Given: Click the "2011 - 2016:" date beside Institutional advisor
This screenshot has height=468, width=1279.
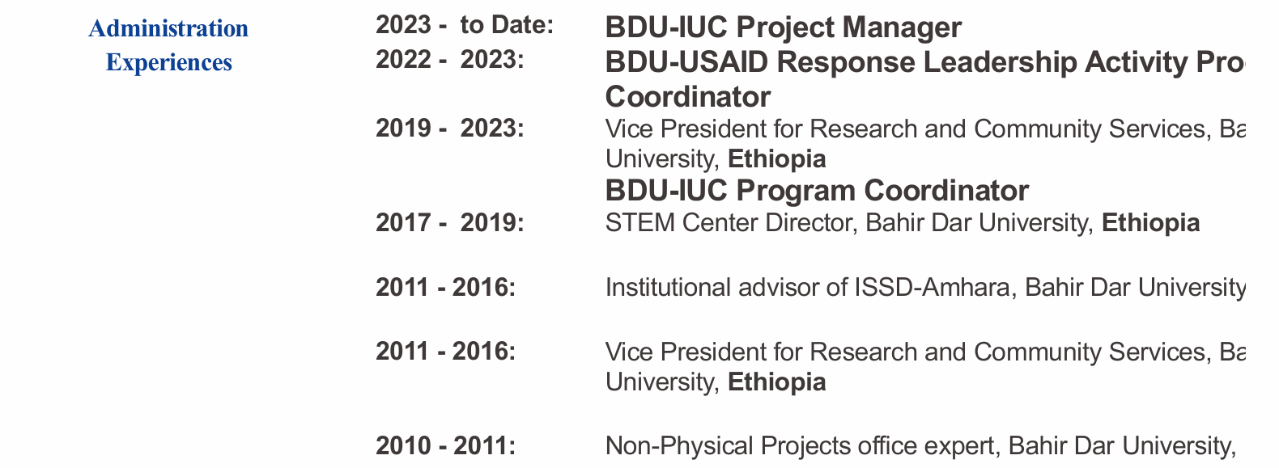Looking at the screenshot, I should [x=445, y=287].
